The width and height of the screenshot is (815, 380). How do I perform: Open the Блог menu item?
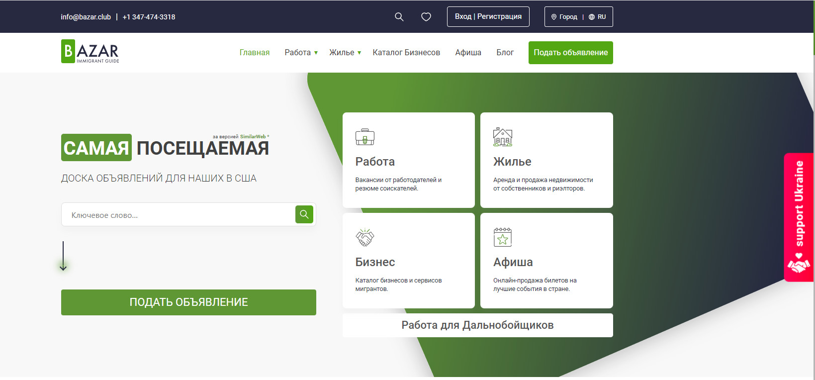click(x=505, y=53)
